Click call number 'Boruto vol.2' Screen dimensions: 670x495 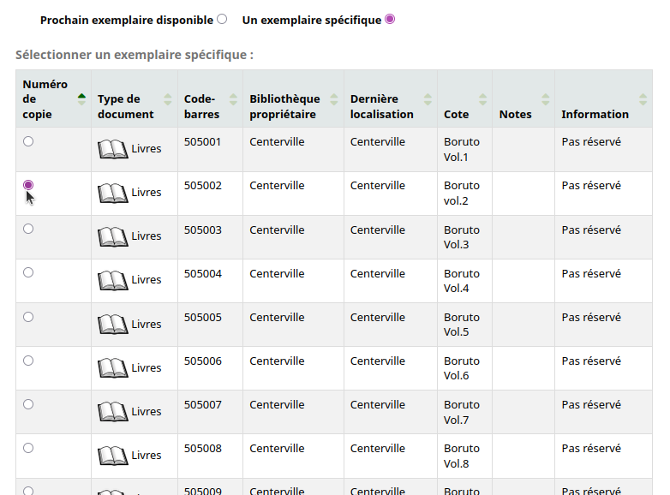[x=462, y=193]
